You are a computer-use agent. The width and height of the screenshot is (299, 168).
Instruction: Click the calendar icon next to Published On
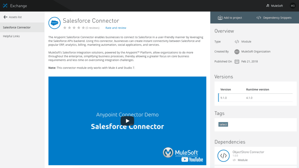coord(237,62)
